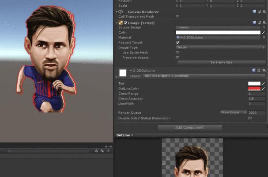
Task: Pick eyedropper next to Image Color
Action: click(x=264, y=32)
